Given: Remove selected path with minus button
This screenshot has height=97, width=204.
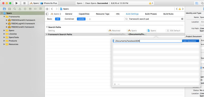Looking at the screenshot, I should pyautogui.click(x=119, y=84).
